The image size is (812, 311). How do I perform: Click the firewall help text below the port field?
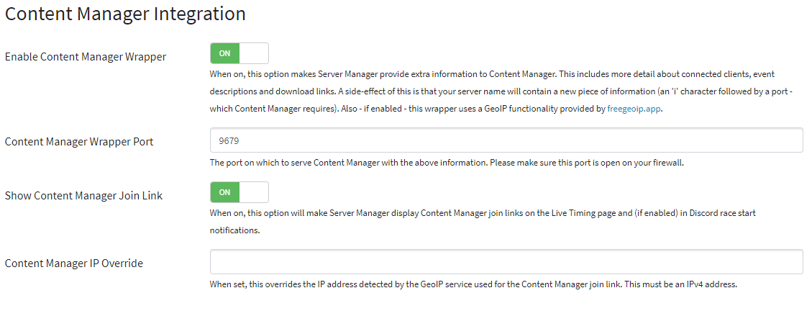point(446,163)
